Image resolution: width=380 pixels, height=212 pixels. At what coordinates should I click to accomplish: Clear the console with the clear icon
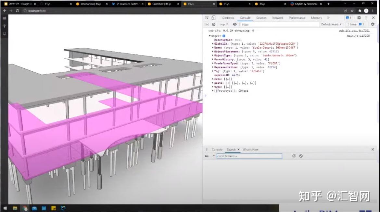pos(214,24)
